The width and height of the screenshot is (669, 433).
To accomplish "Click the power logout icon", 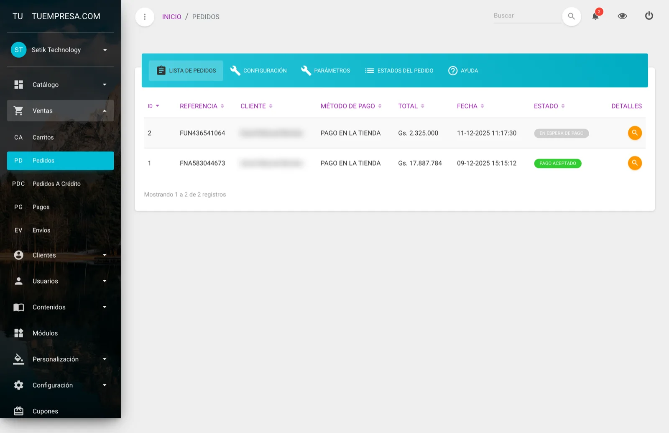I will pos(649,16).
